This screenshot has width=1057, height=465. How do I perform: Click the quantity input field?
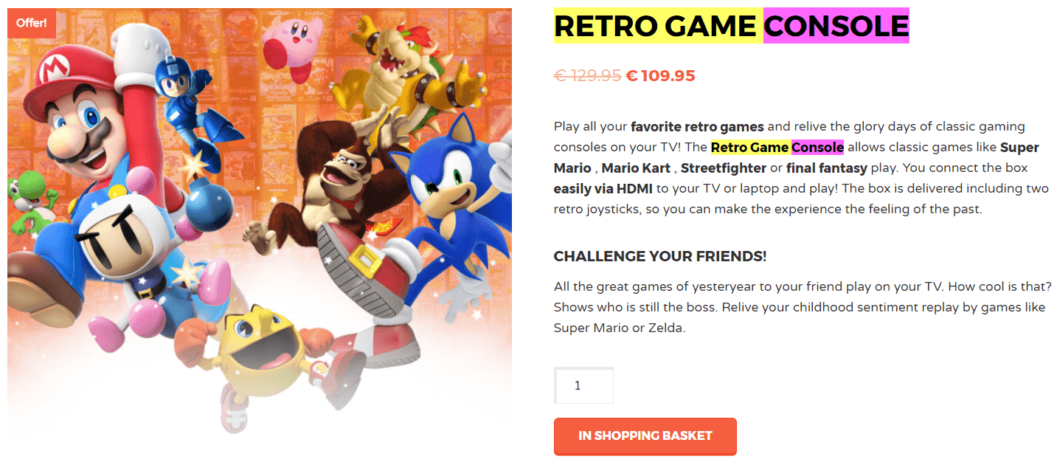coord(583,385)
